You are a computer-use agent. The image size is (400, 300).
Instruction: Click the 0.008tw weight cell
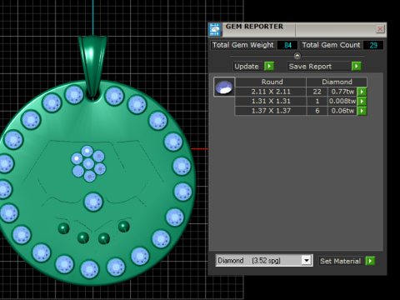click(342, 101)
